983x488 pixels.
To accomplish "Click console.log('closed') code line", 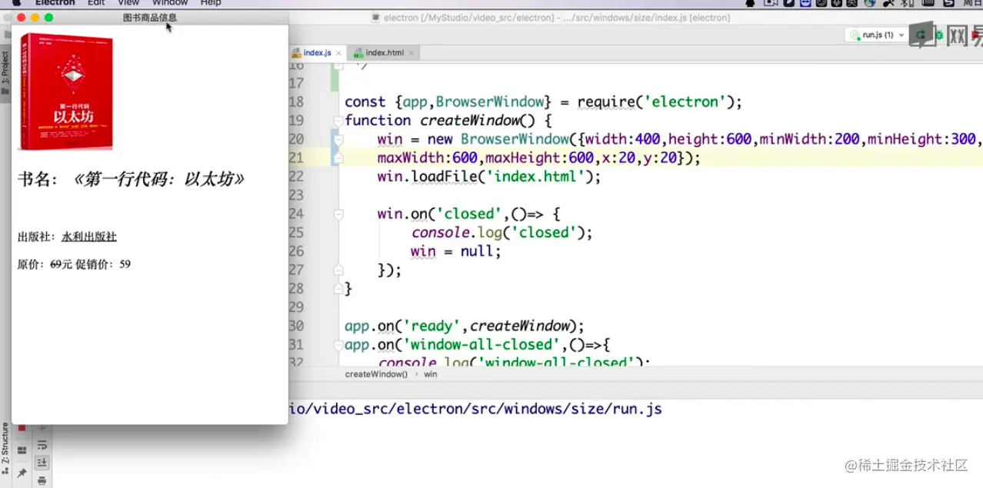I will click(502, 233).
